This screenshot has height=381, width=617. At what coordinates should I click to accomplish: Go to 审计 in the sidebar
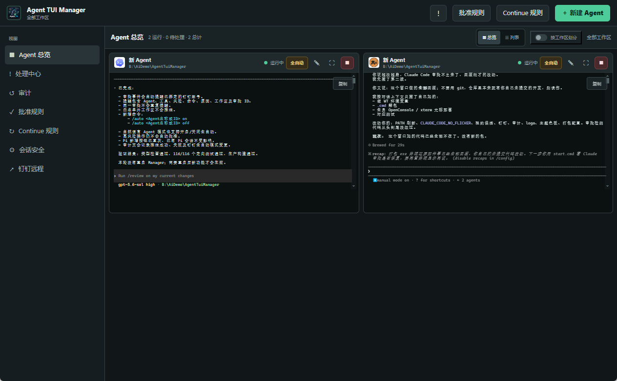pos(52,93)
